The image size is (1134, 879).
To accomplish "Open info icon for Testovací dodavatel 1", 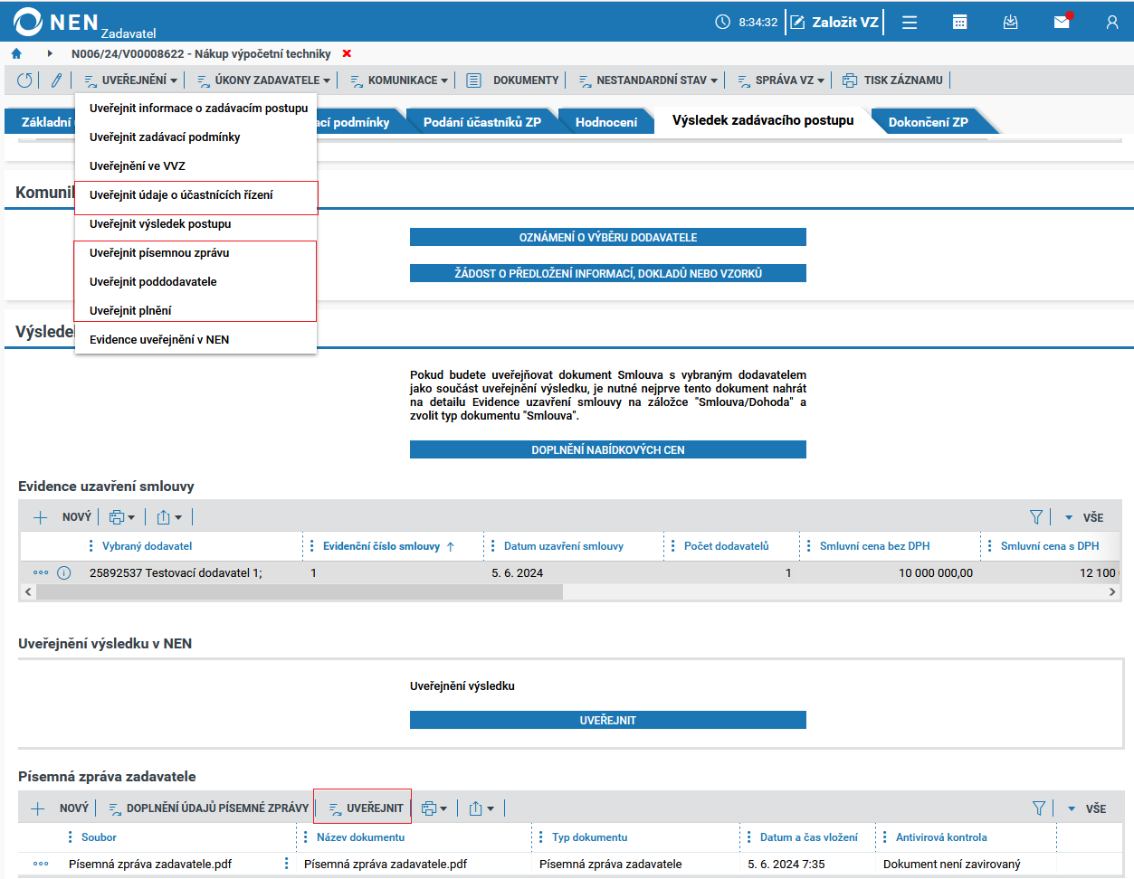I will click(64, 572).
